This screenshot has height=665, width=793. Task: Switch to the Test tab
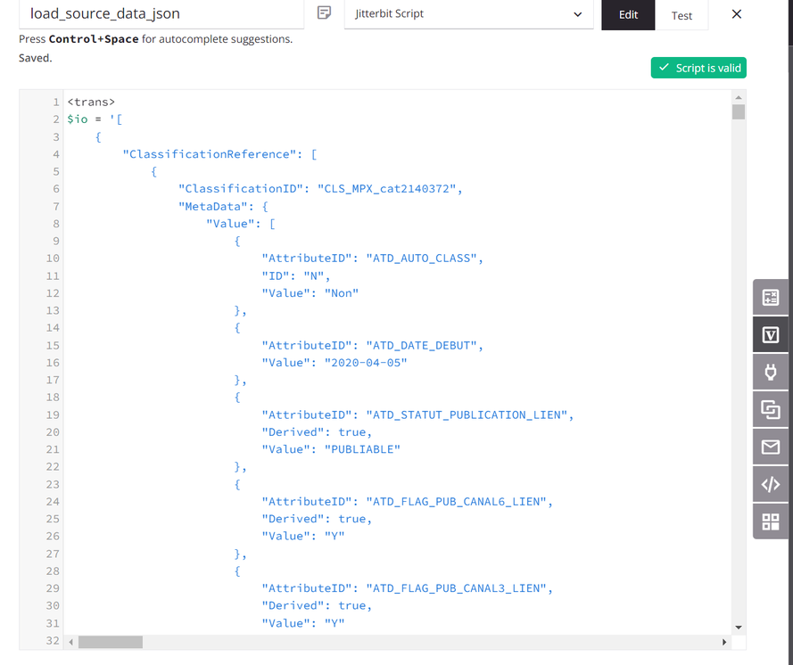point(682,15)
